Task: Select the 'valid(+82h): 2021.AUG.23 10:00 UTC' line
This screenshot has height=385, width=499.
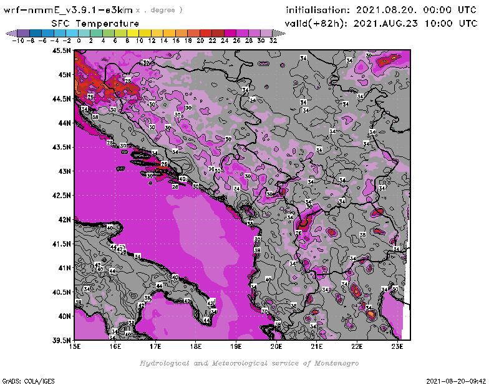Action: coord(381,24)
